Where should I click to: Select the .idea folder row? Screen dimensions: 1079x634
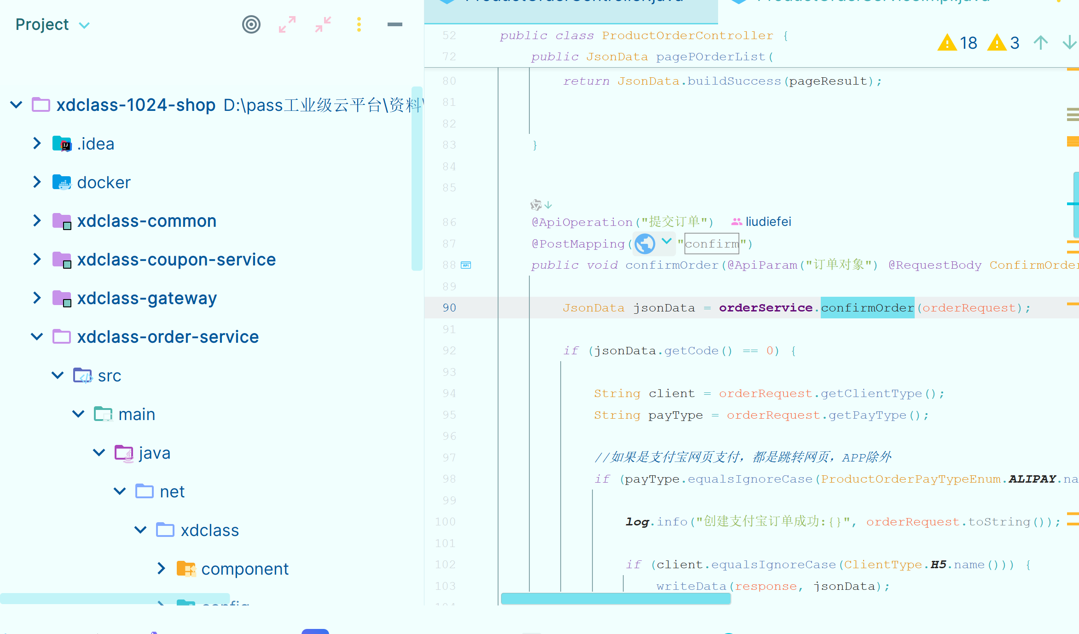(x=212, y=144)
